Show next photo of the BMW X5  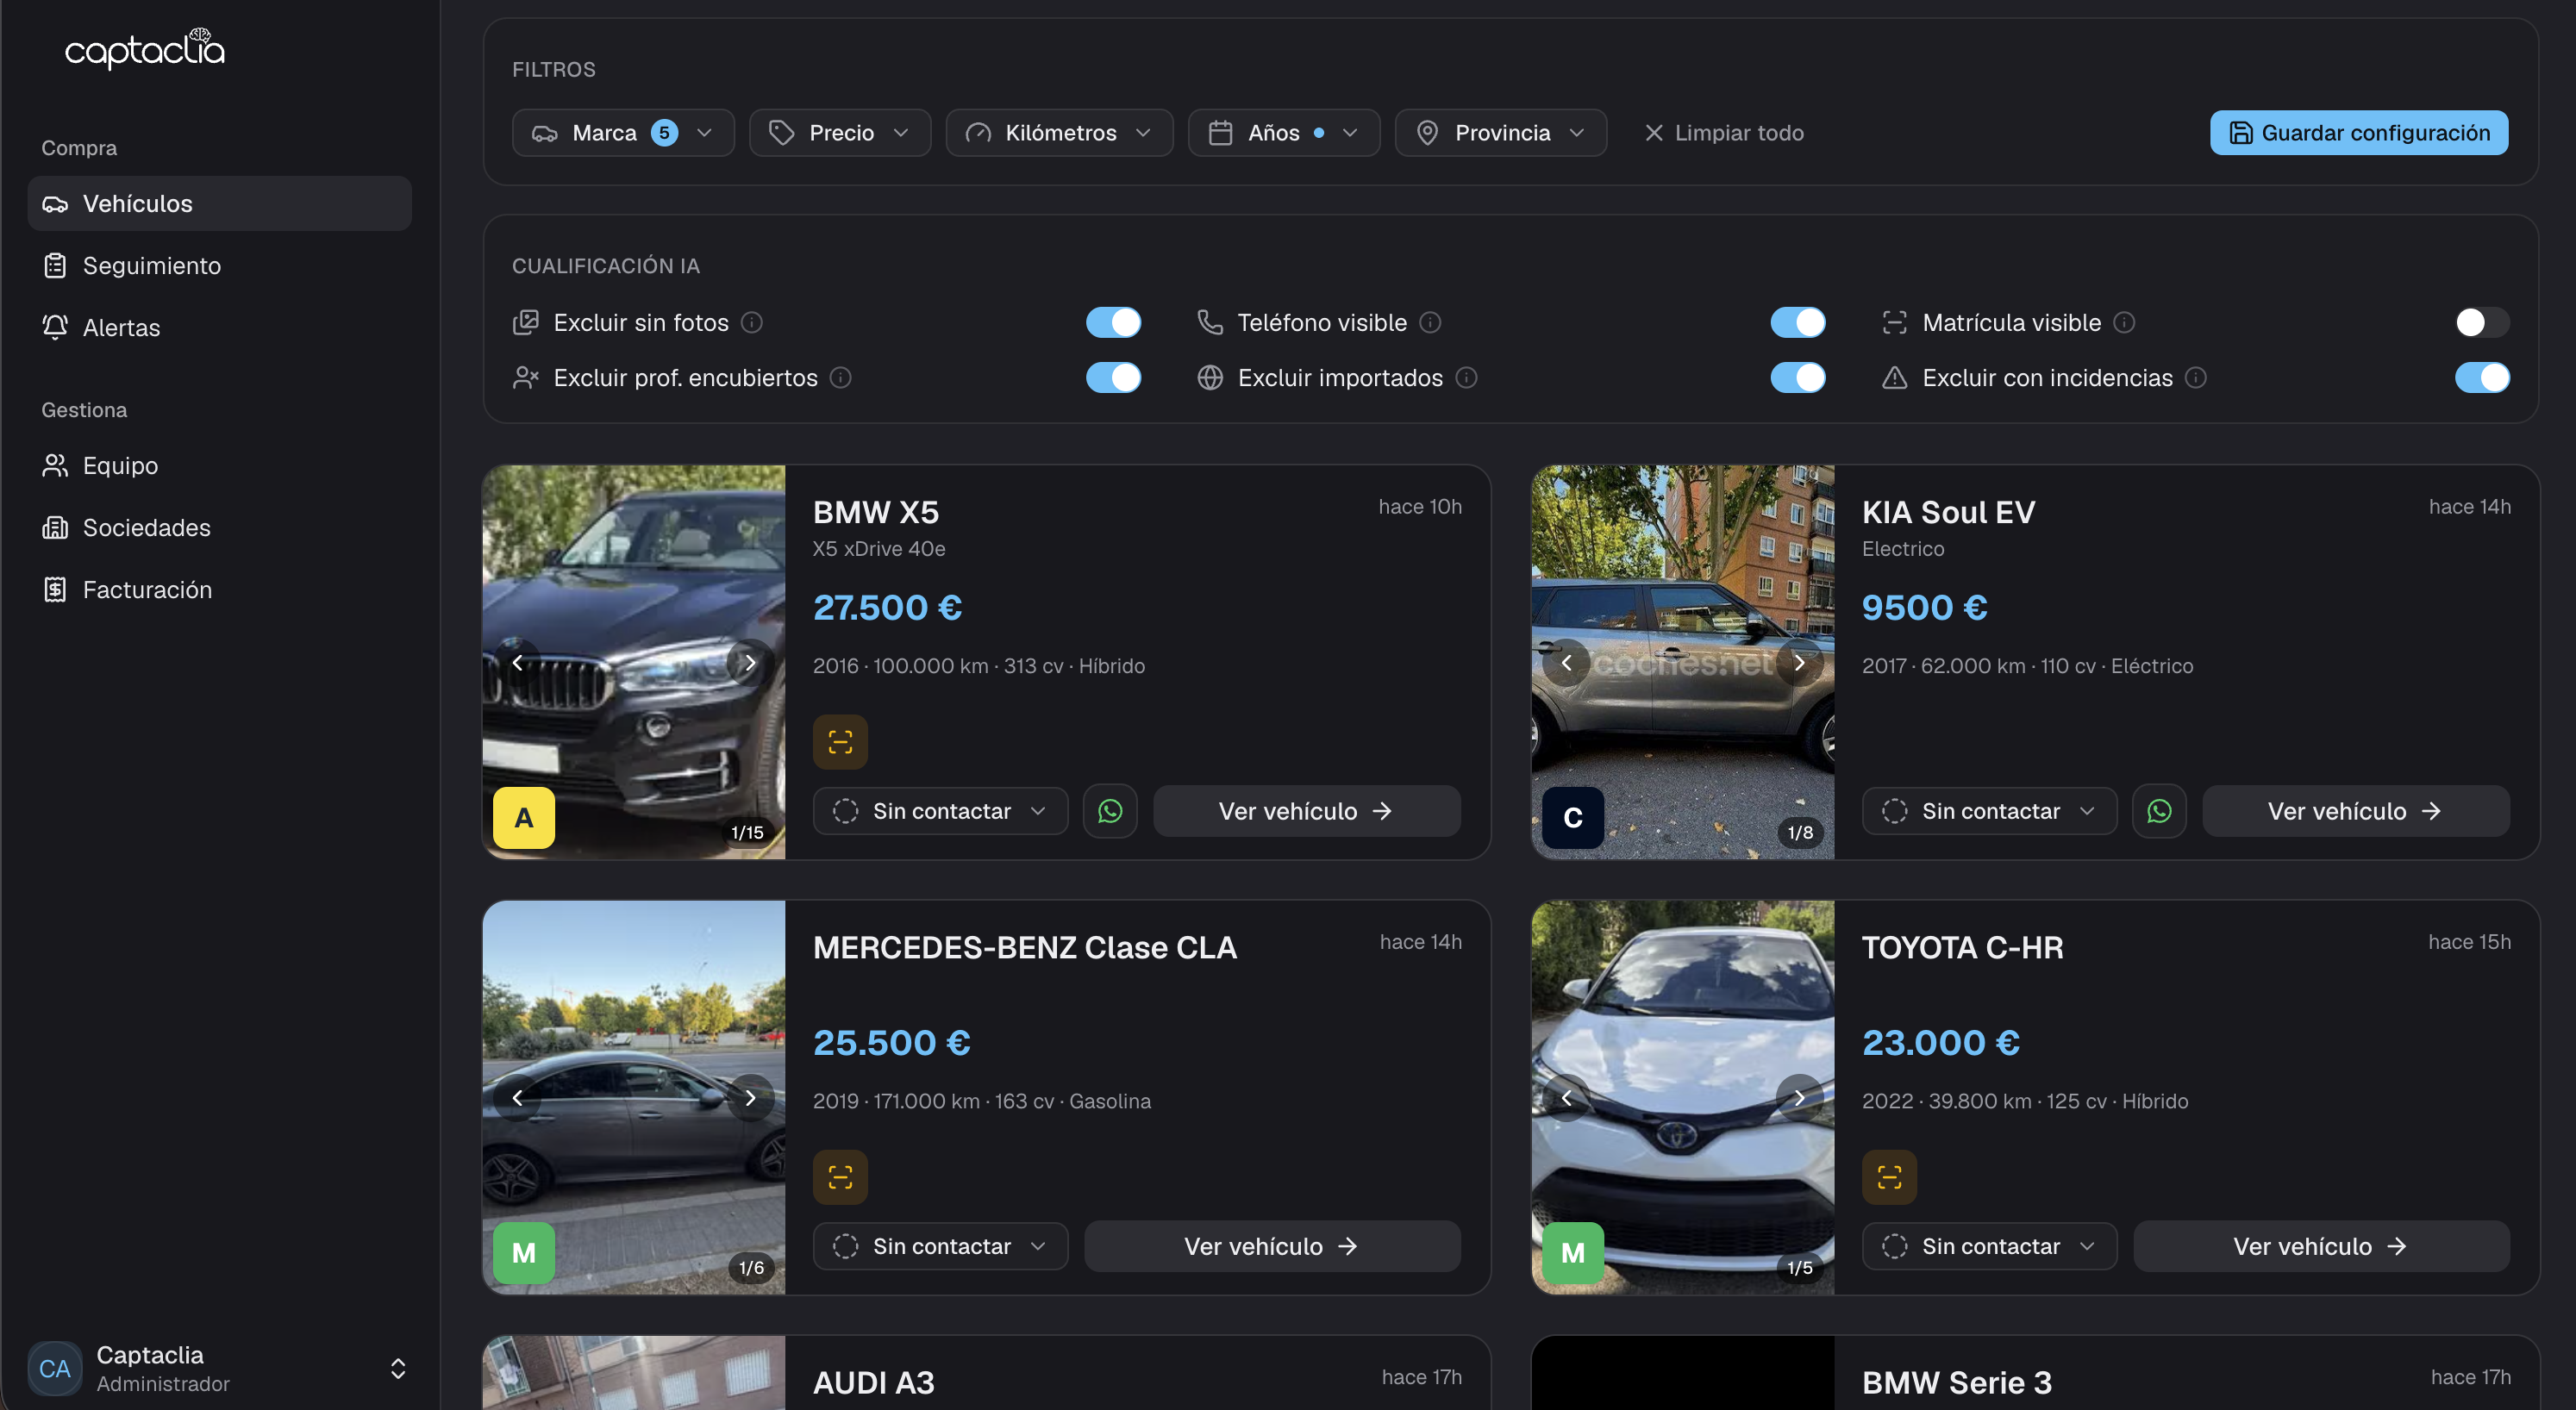[x=750, y=662]
